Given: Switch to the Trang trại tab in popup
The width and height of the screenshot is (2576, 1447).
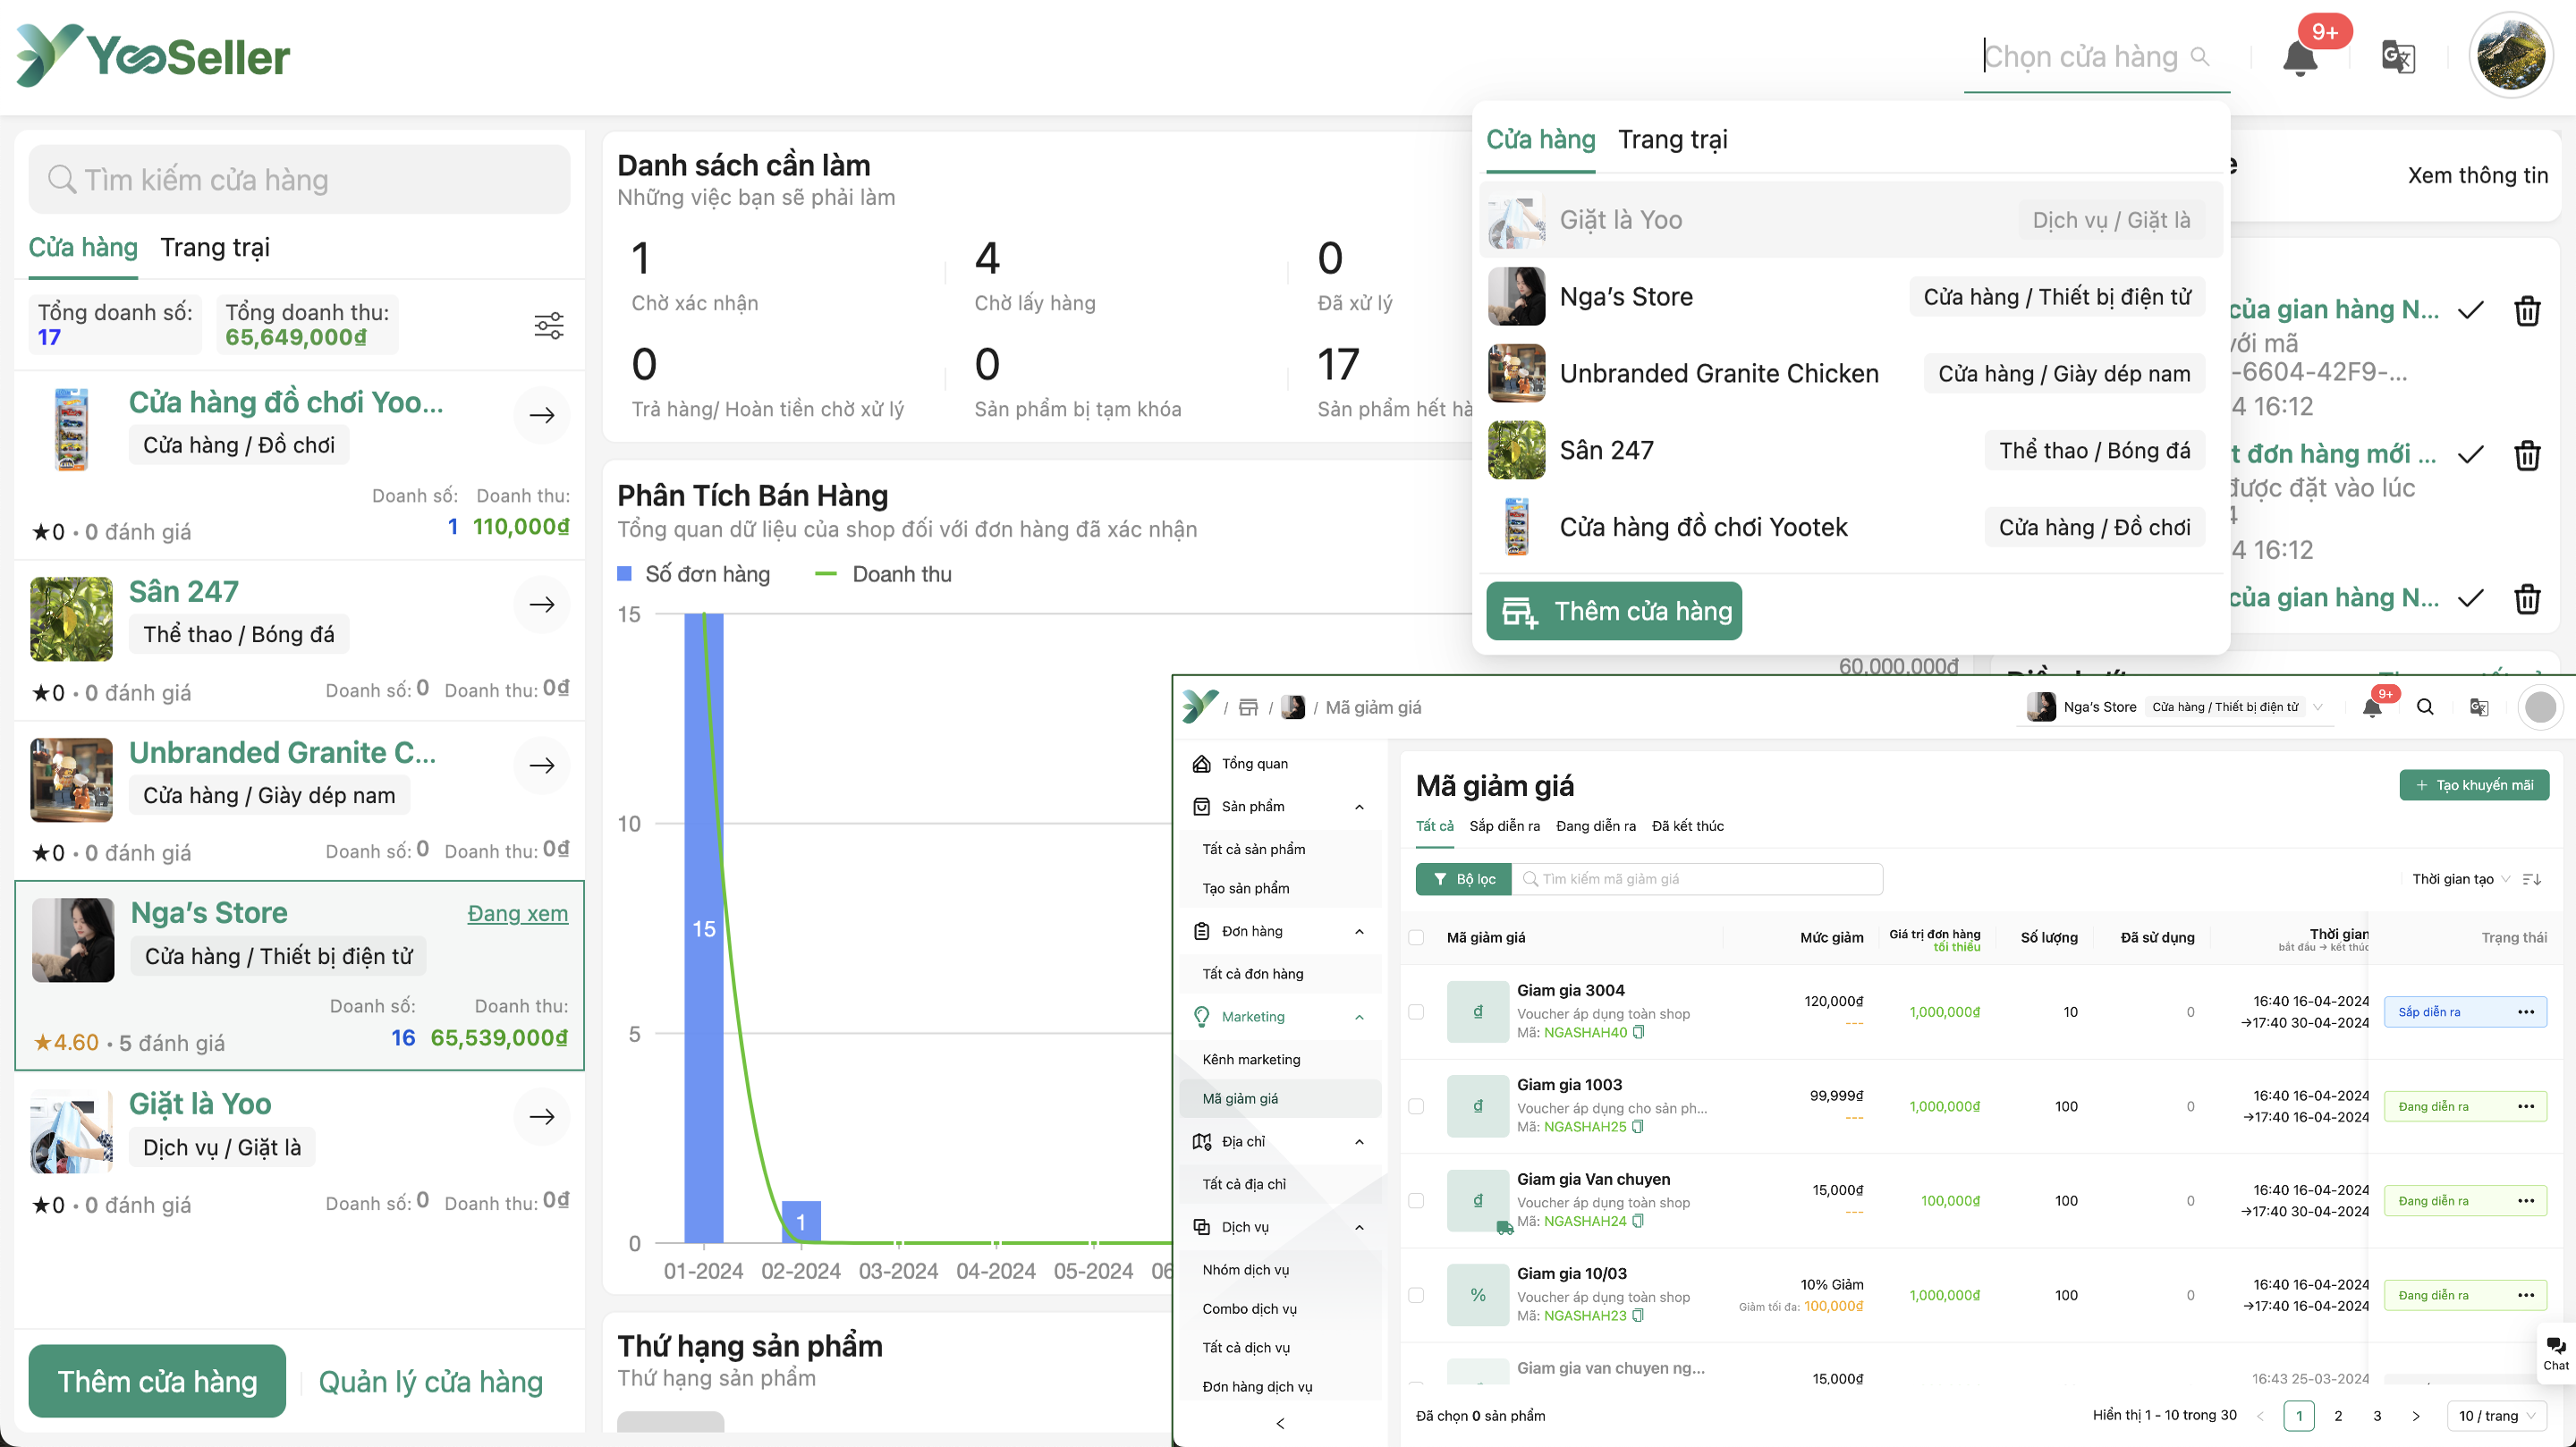Looking at the screenshot, I should pyautogui.click(x=1672, y=139).
